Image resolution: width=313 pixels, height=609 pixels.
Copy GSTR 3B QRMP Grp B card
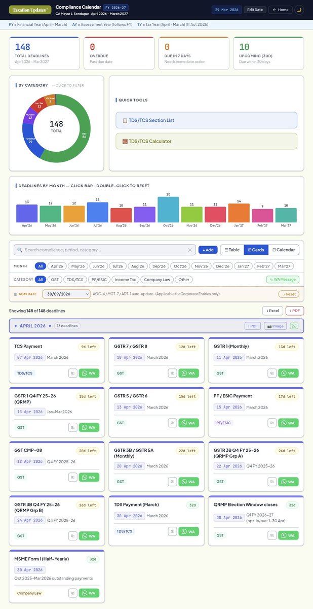(x=72, y=535)
